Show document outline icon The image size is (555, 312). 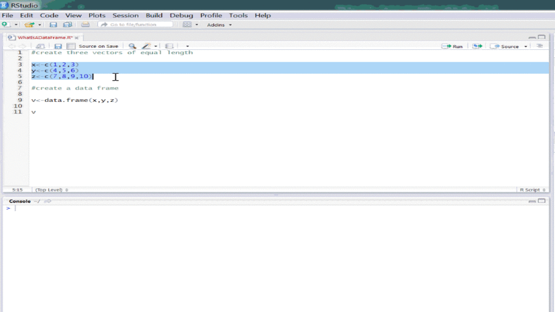[539, 46]
